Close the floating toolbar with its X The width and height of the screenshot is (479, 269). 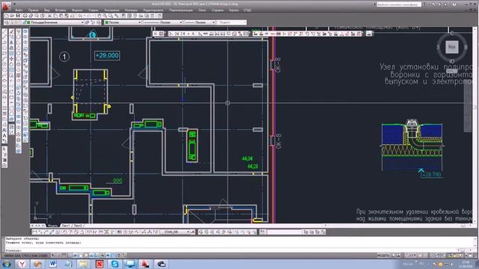[155, 34]
